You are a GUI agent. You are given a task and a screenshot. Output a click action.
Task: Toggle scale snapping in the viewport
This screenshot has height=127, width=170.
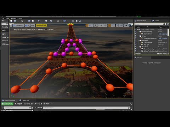click(117, 25)
